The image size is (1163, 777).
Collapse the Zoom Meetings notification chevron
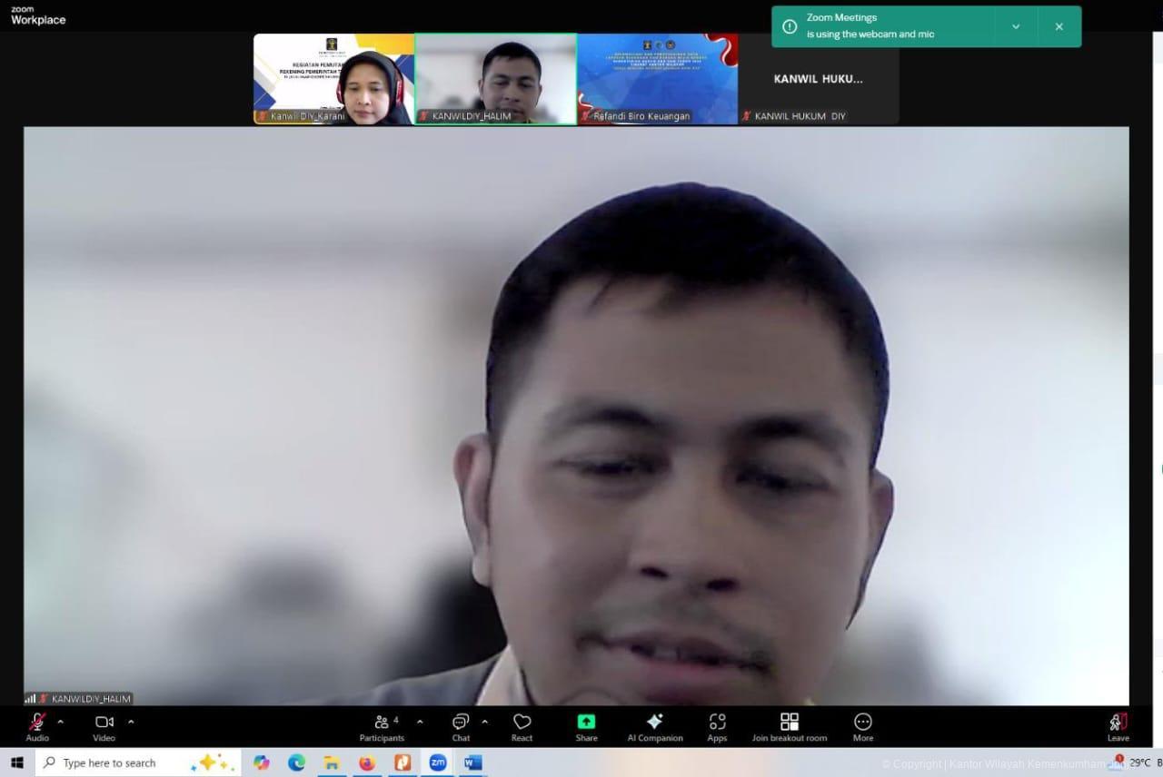tap(1016, 26)
